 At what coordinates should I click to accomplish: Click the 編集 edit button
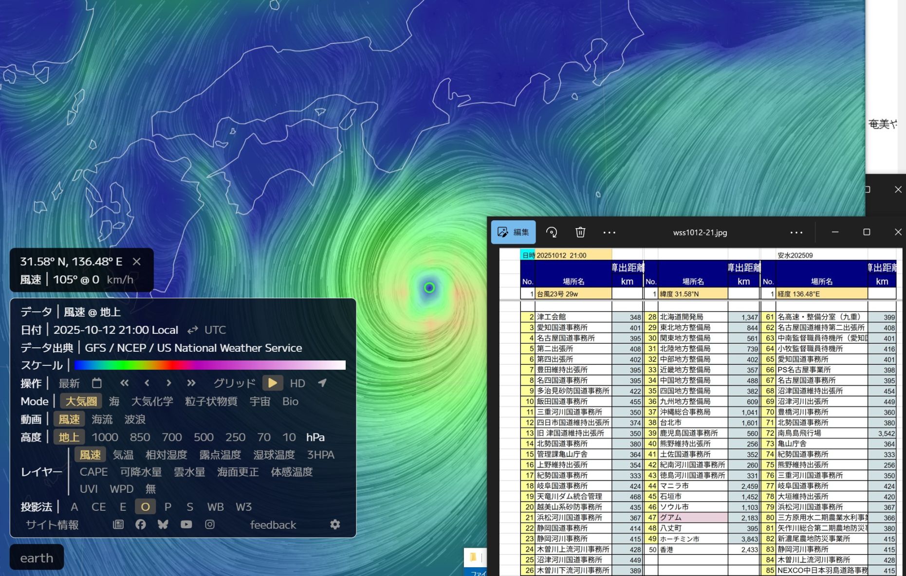(x=513, y=233)
